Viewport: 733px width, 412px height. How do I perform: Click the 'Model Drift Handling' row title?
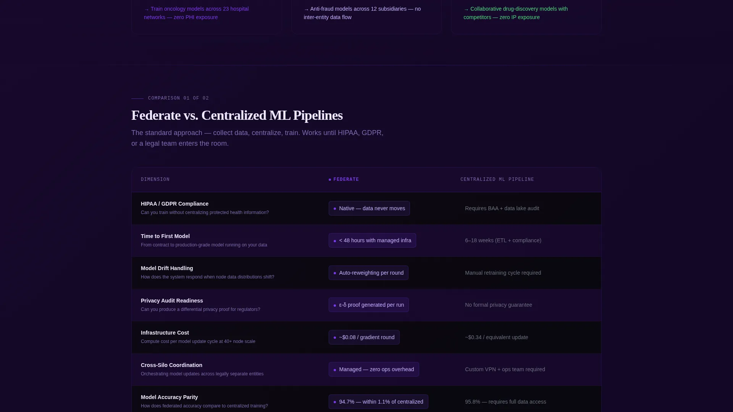(167, 268)
